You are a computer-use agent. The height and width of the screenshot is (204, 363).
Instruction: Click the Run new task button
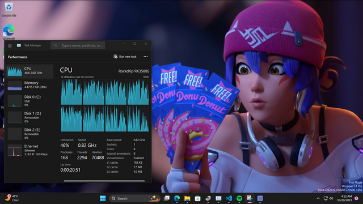click(125, 57)
